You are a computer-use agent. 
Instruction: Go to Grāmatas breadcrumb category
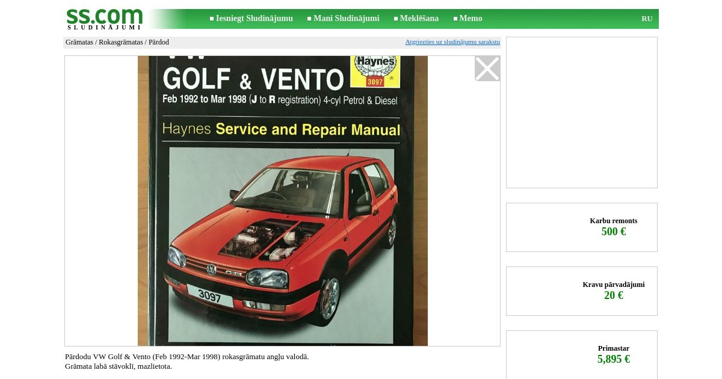[x=79, y=42]
